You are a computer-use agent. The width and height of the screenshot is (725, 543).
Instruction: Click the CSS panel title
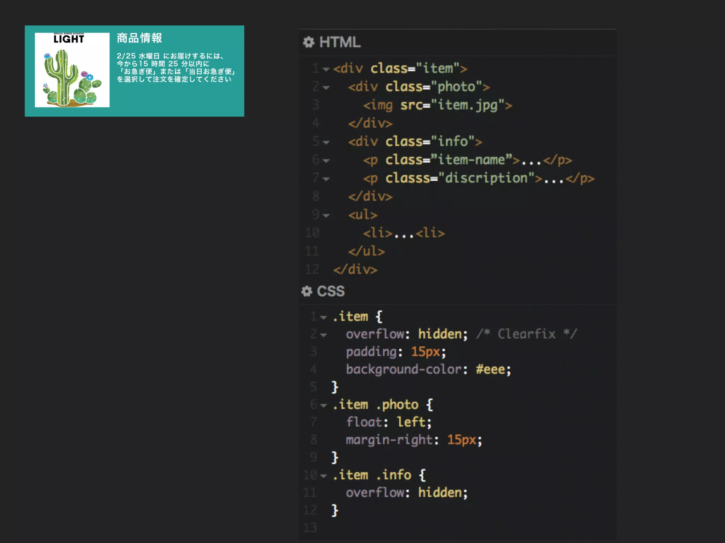pyautogui.click(x=331, y=291)
